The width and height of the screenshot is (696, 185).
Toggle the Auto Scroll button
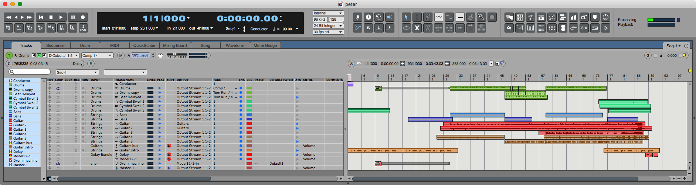(357, 28)
